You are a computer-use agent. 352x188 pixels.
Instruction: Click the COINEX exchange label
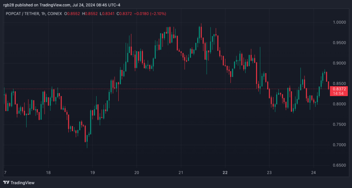coord(55,13)
